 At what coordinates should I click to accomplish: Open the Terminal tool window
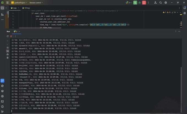point(2,101)
